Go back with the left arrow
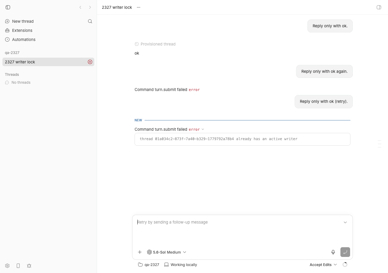This screenshot has width=388, height=273. point(80,7)
